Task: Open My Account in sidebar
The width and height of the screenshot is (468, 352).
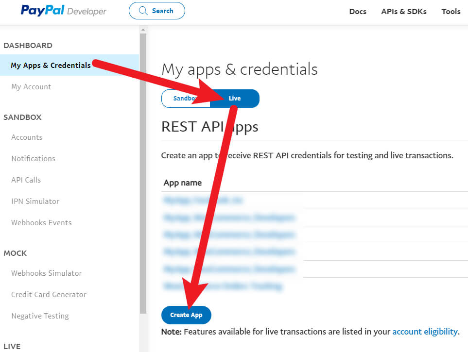Action: [x=31, y=87]
